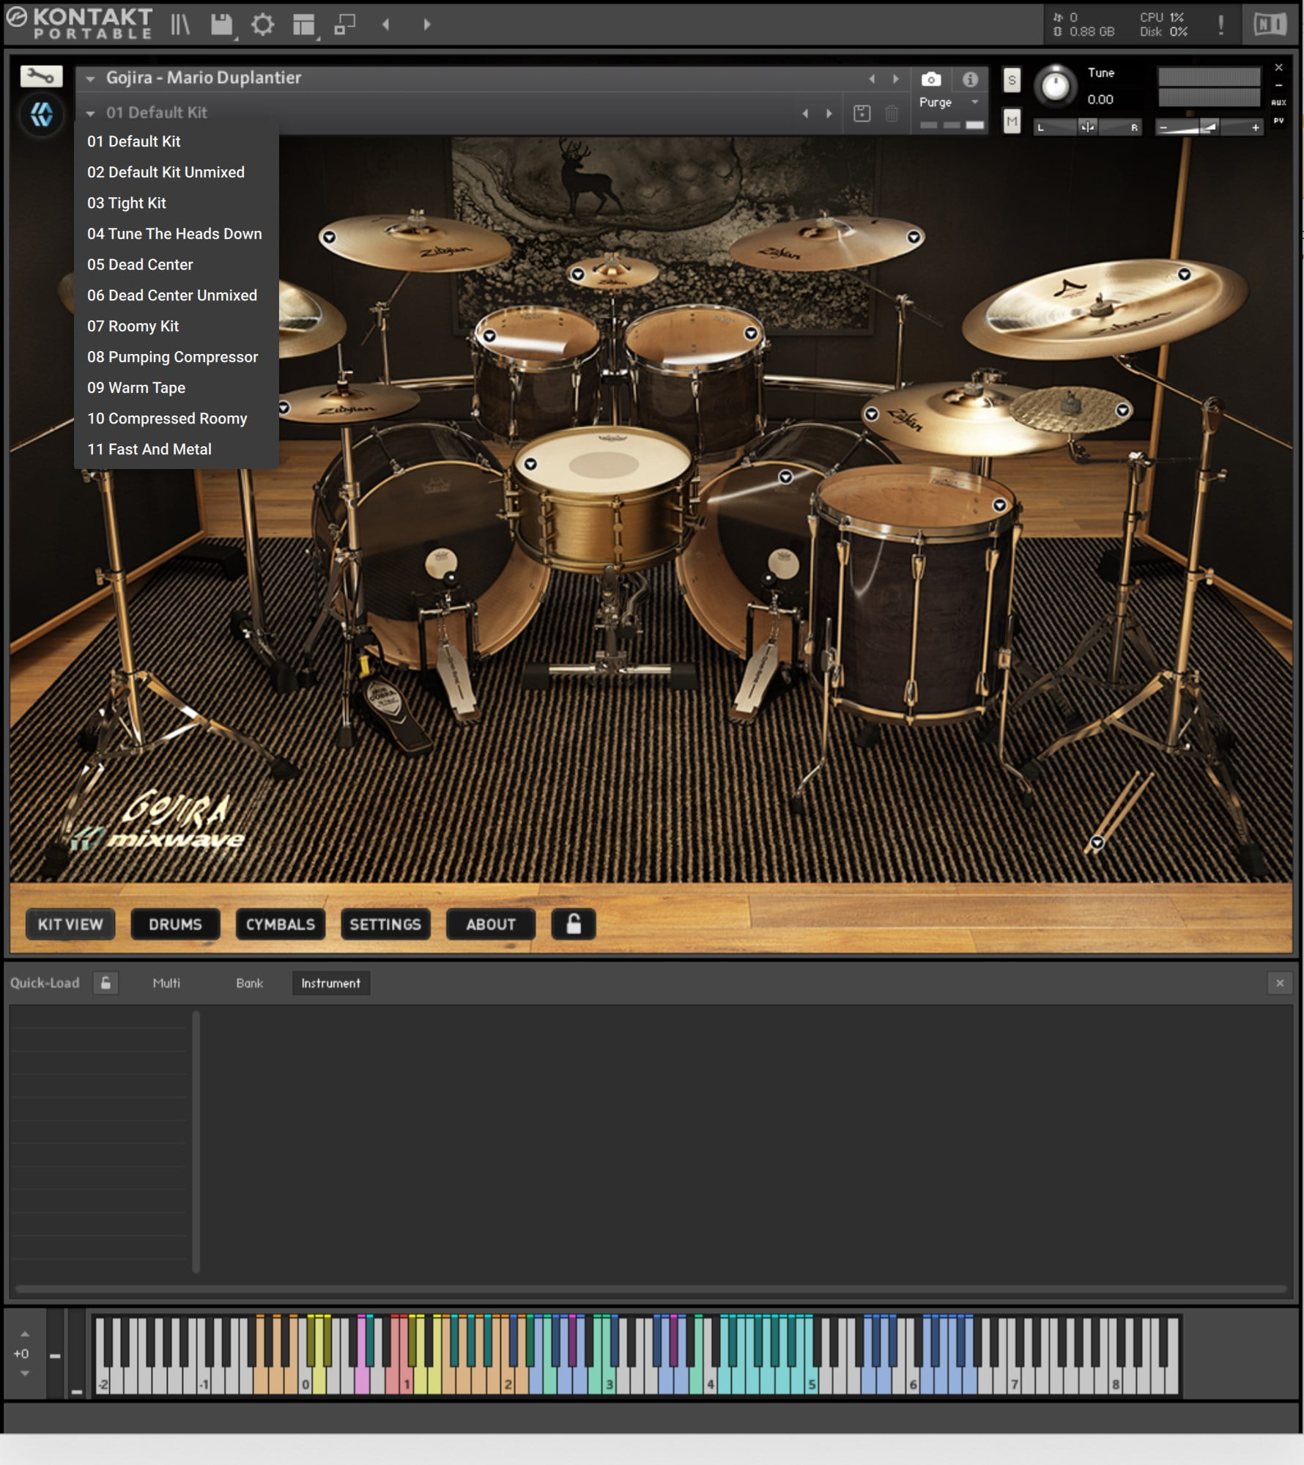Switch Quick-Load to the Multi tab
This screenshot has width=1304, height=1465.
point(166,983)
